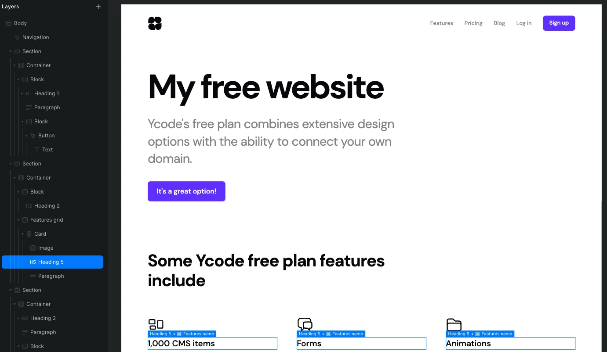Expand the Heading 1 layer
This screenshot has height=352, width=607.
pos(22,93)
